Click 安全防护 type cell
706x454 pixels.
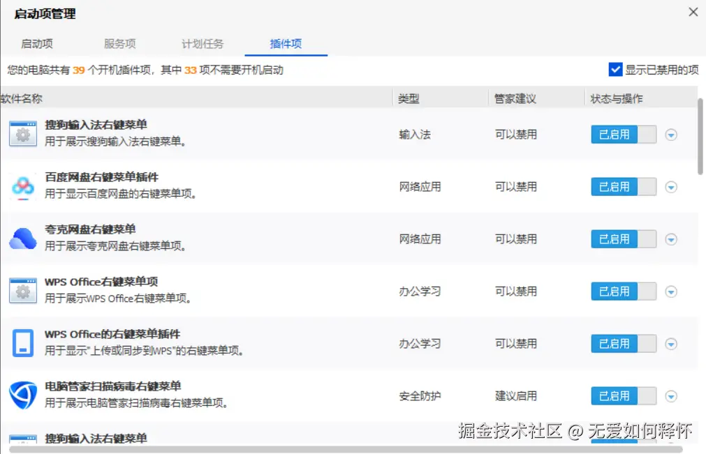coord(420,395)
